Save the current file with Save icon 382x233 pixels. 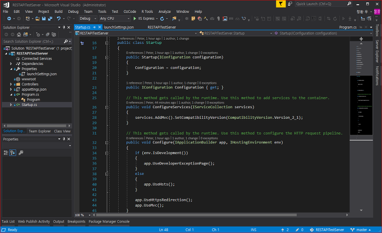click(44, 19)
